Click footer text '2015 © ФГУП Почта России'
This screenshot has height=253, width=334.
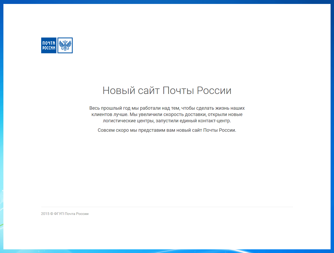[x=65, y=214]
